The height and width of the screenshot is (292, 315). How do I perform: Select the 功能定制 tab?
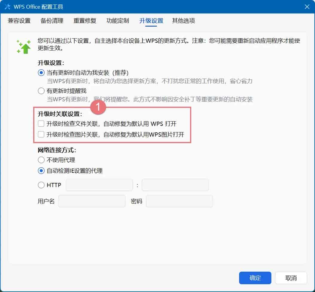118,21
